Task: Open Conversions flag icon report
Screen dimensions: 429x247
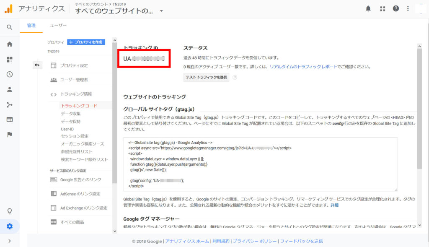Action: tap(10, 135)
